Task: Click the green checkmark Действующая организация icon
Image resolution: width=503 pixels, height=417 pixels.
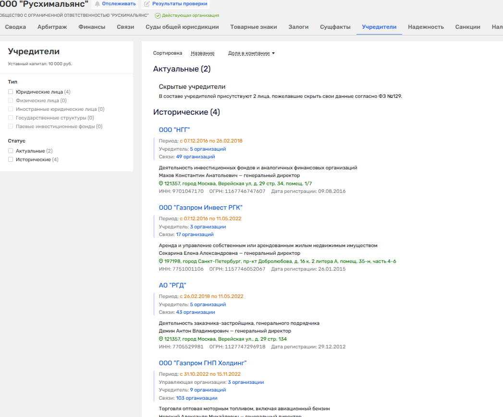Action: 158,15
